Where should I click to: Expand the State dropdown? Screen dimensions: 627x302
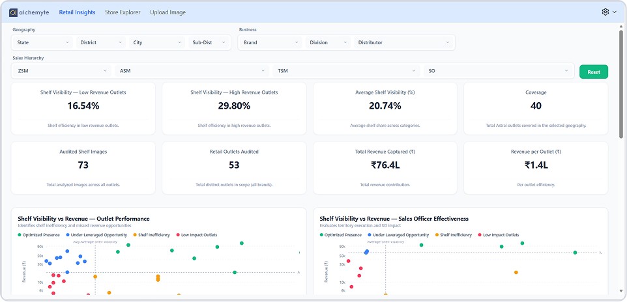[x=43, y=42]
